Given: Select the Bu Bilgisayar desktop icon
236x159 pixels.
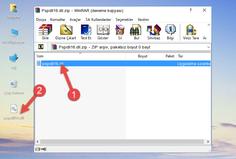Looking at the screenshot, I should tap(14, 36).
